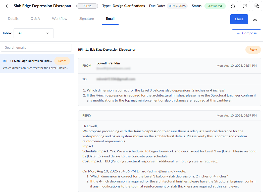
Task: Click the 'Hi Lowell,' greeting line
Action: point(90,126)
